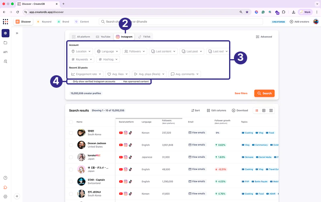Open Advanced filter settings

tap(264, 37)
